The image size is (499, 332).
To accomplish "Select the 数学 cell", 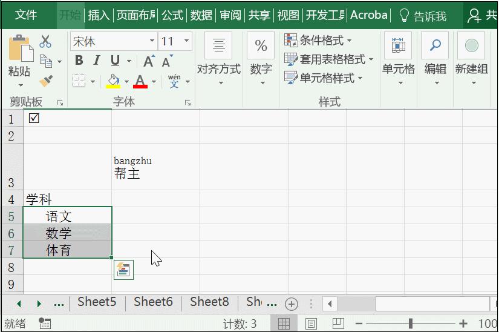I will click(68, 232).
